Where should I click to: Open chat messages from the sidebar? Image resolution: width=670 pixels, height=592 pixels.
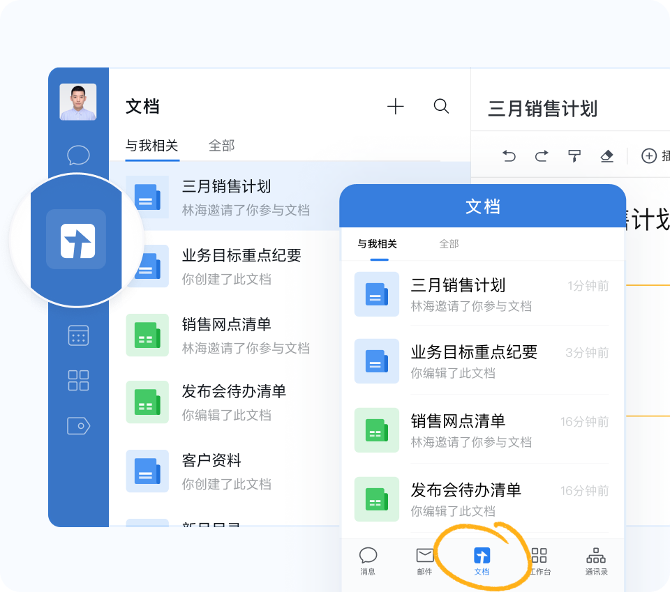[x=78, y=155]
